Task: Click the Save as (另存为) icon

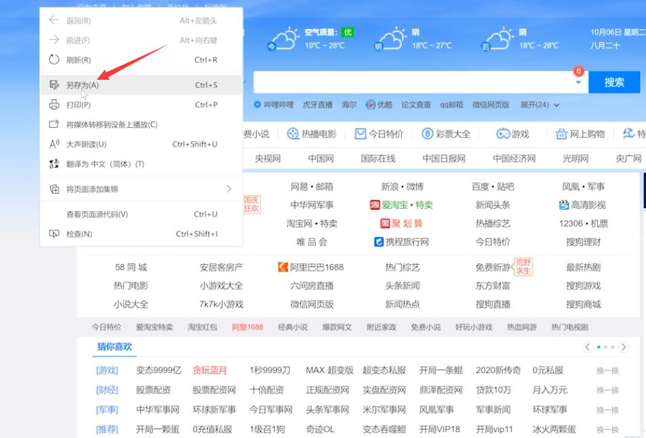Action: coord(54,84)
